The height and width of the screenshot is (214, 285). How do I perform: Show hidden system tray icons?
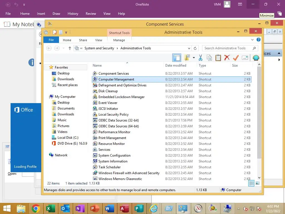tap(239, 209)
